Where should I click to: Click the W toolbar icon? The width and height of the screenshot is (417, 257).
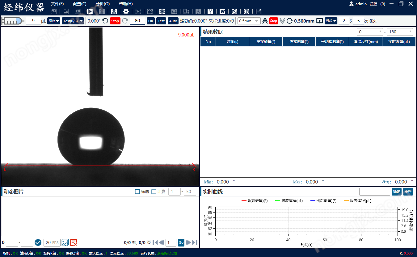[x=222, y=11]
